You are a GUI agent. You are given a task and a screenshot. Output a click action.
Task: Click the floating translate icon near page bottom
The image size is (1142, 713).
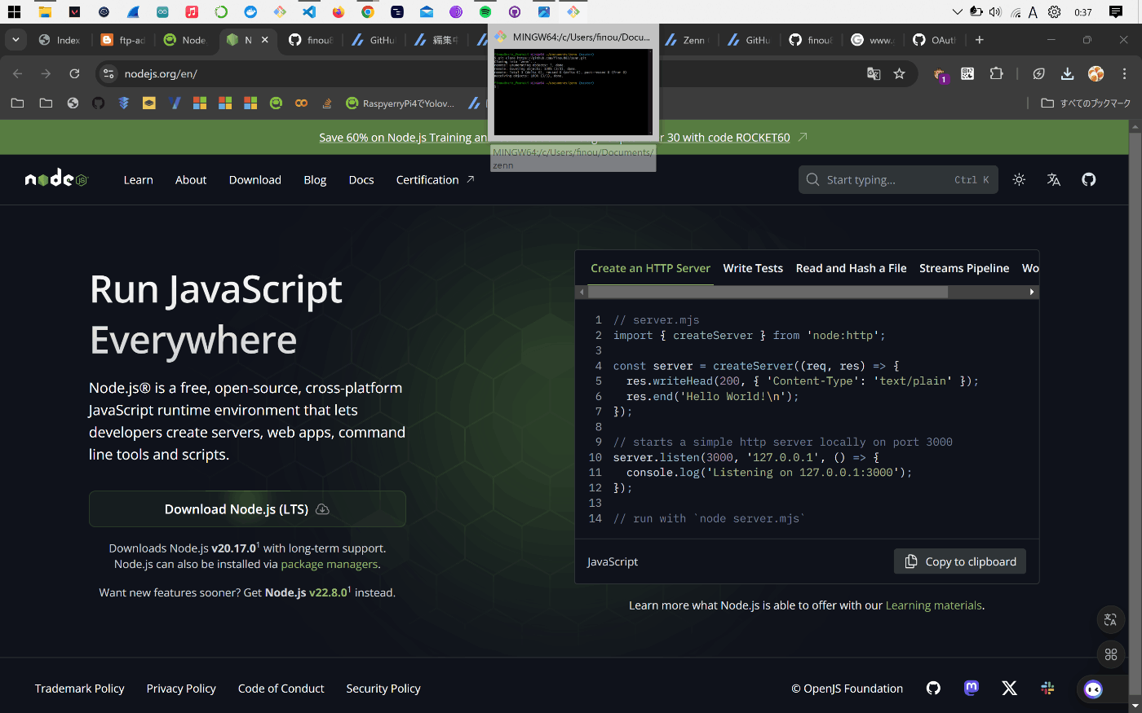pyautogui.click(x=1111, y=620)
